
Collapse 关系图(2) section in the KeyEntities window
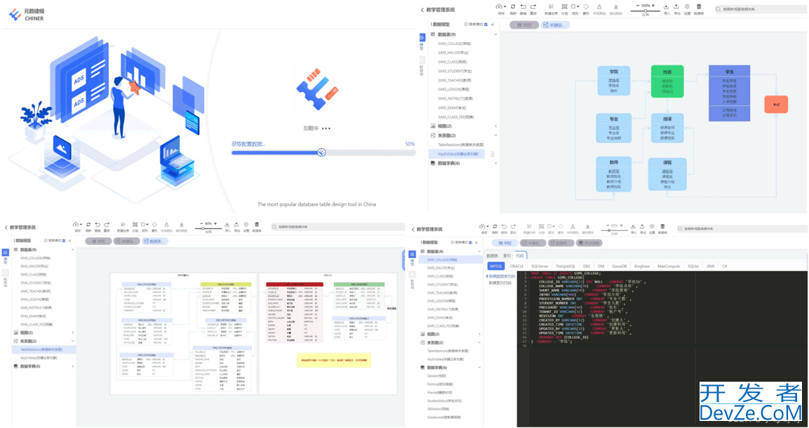(496, 135)
